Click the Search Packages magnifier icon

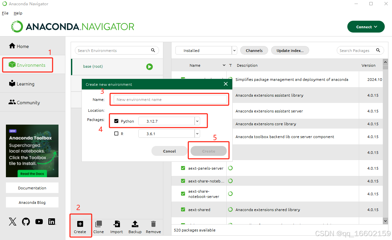point(378,50)
